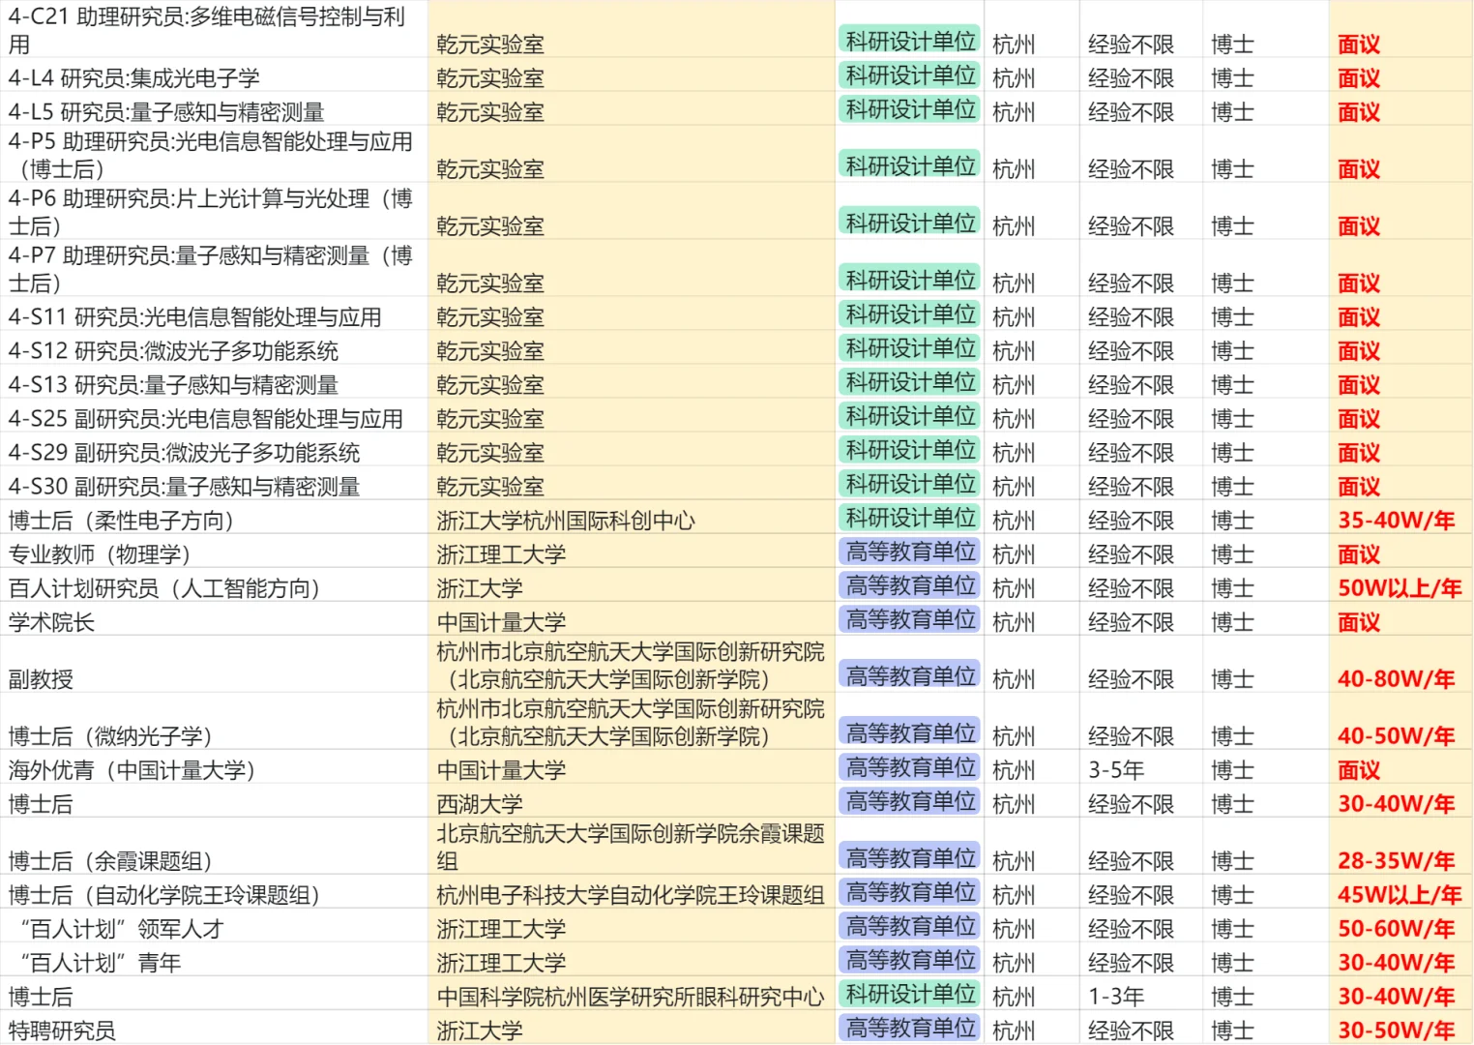The width and height of the screenshot is (1474, 1045).
Task: Click the 高等教育单位 tag beside 浙江理工大学 专业教师
Action: coord(909,552)
